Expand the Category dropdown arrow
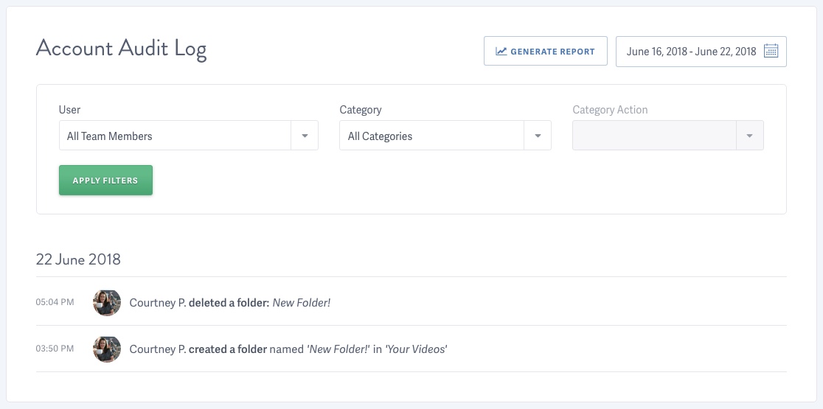 538,136
